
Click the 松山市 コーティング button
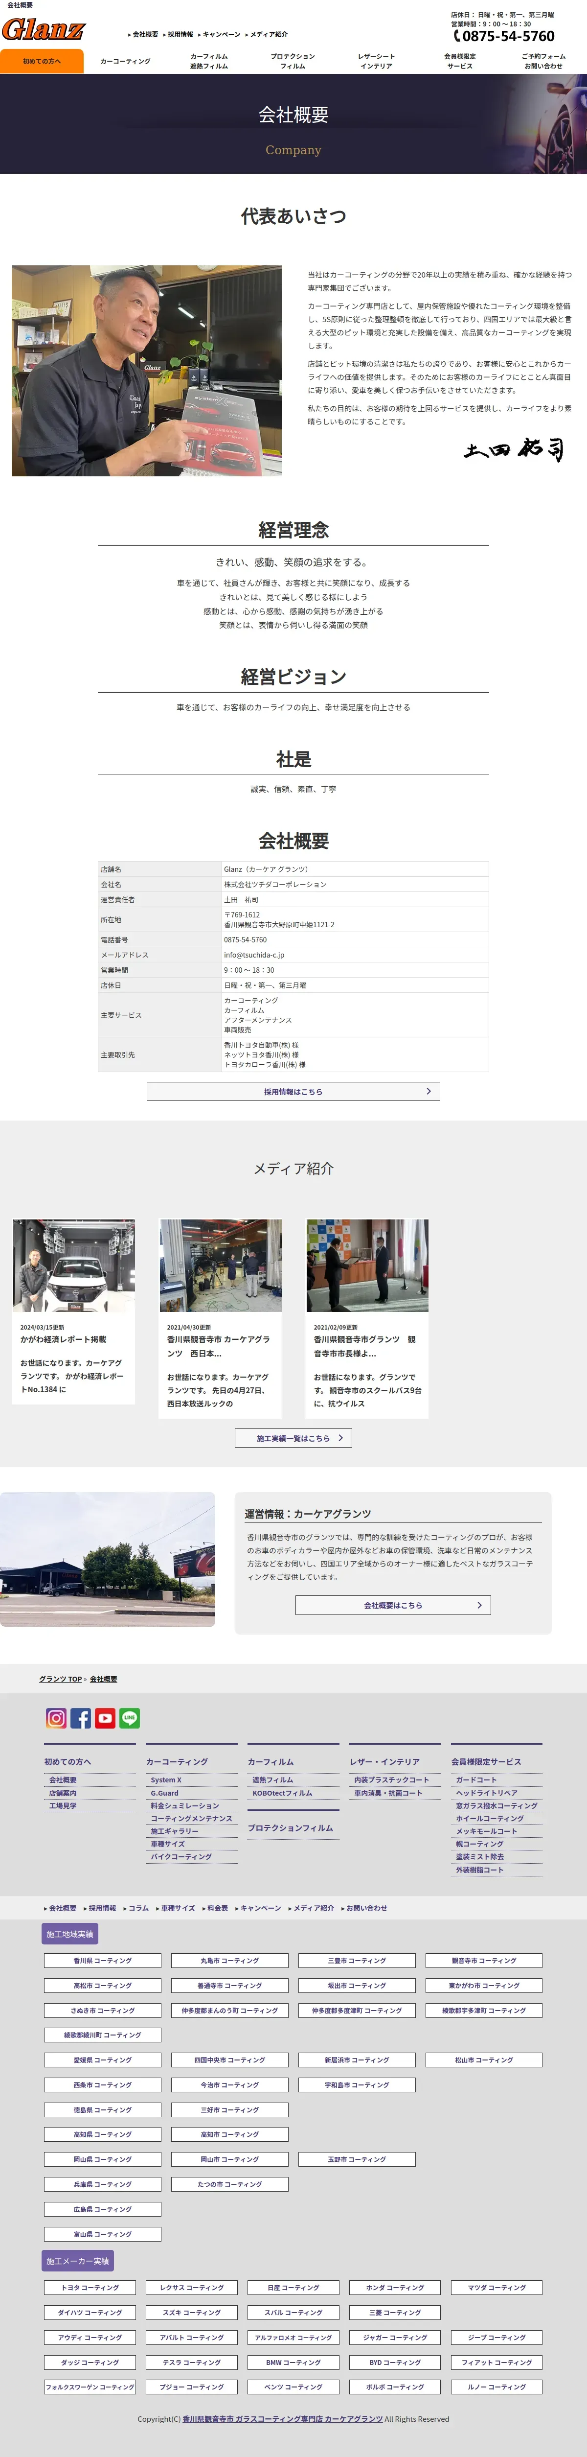(484, 2060)
